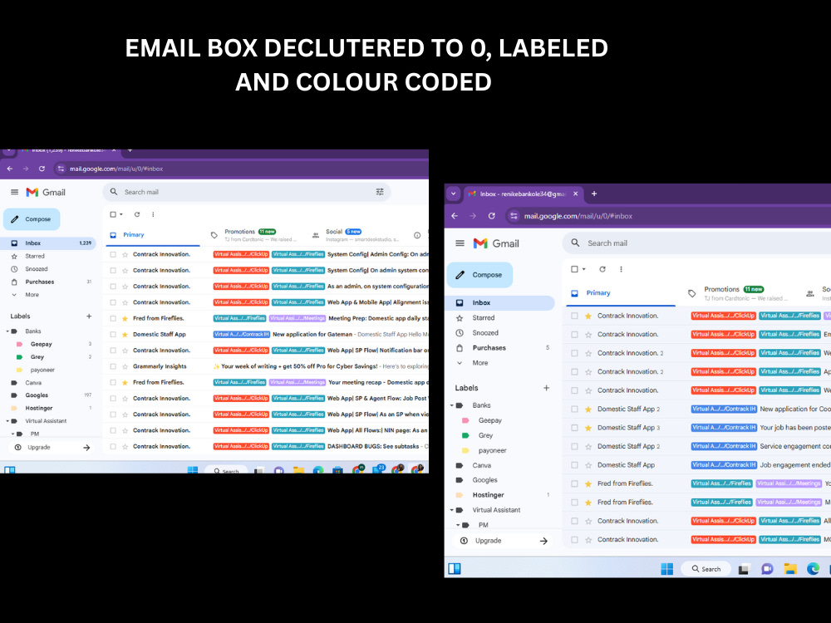The height and width of the screenshot is (623, 831).
Task: Open Meeting Prep email from Fred from Fireflies
Action: (x=267, y=318)
